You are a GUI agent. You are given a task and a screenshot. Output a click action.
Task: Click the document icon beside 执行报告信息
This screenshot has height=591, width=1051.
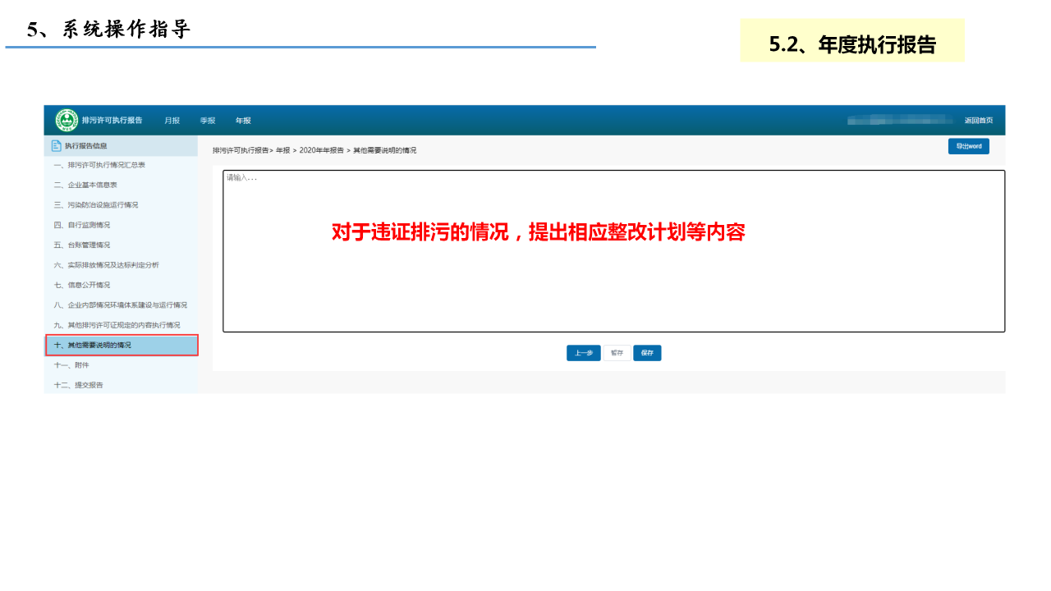[x=57, y=146]
